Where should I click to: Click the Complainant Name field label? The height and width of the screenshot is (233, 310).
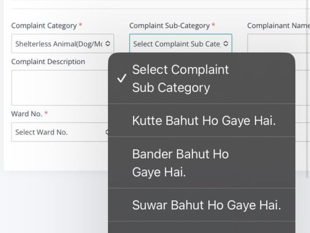278,25
